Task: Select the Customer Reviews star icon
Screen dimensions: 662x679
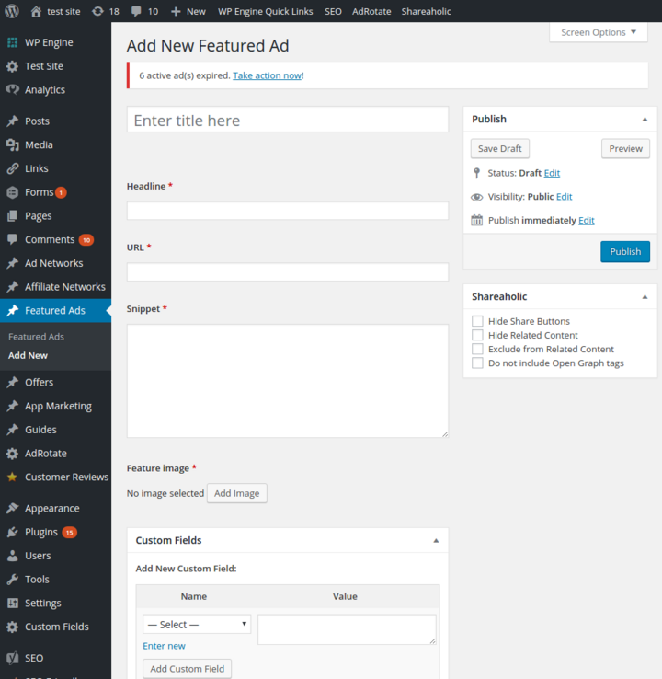Action: click(12, 478)
